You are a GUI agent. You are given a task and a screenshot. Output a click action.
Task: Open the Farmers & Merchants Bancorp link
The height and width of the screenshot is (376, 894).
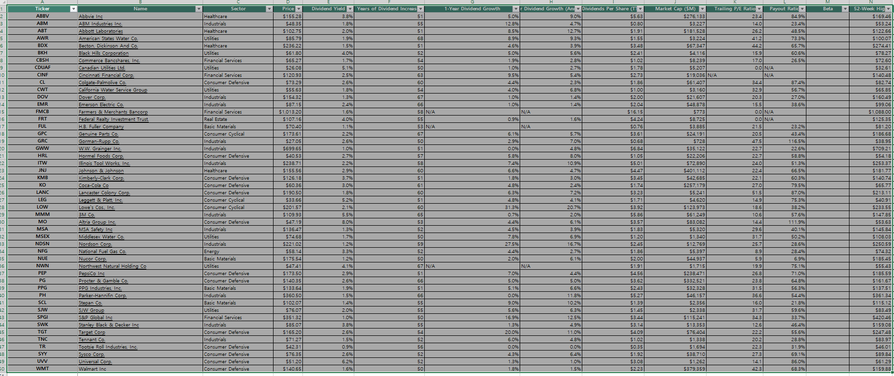[114, 112]
